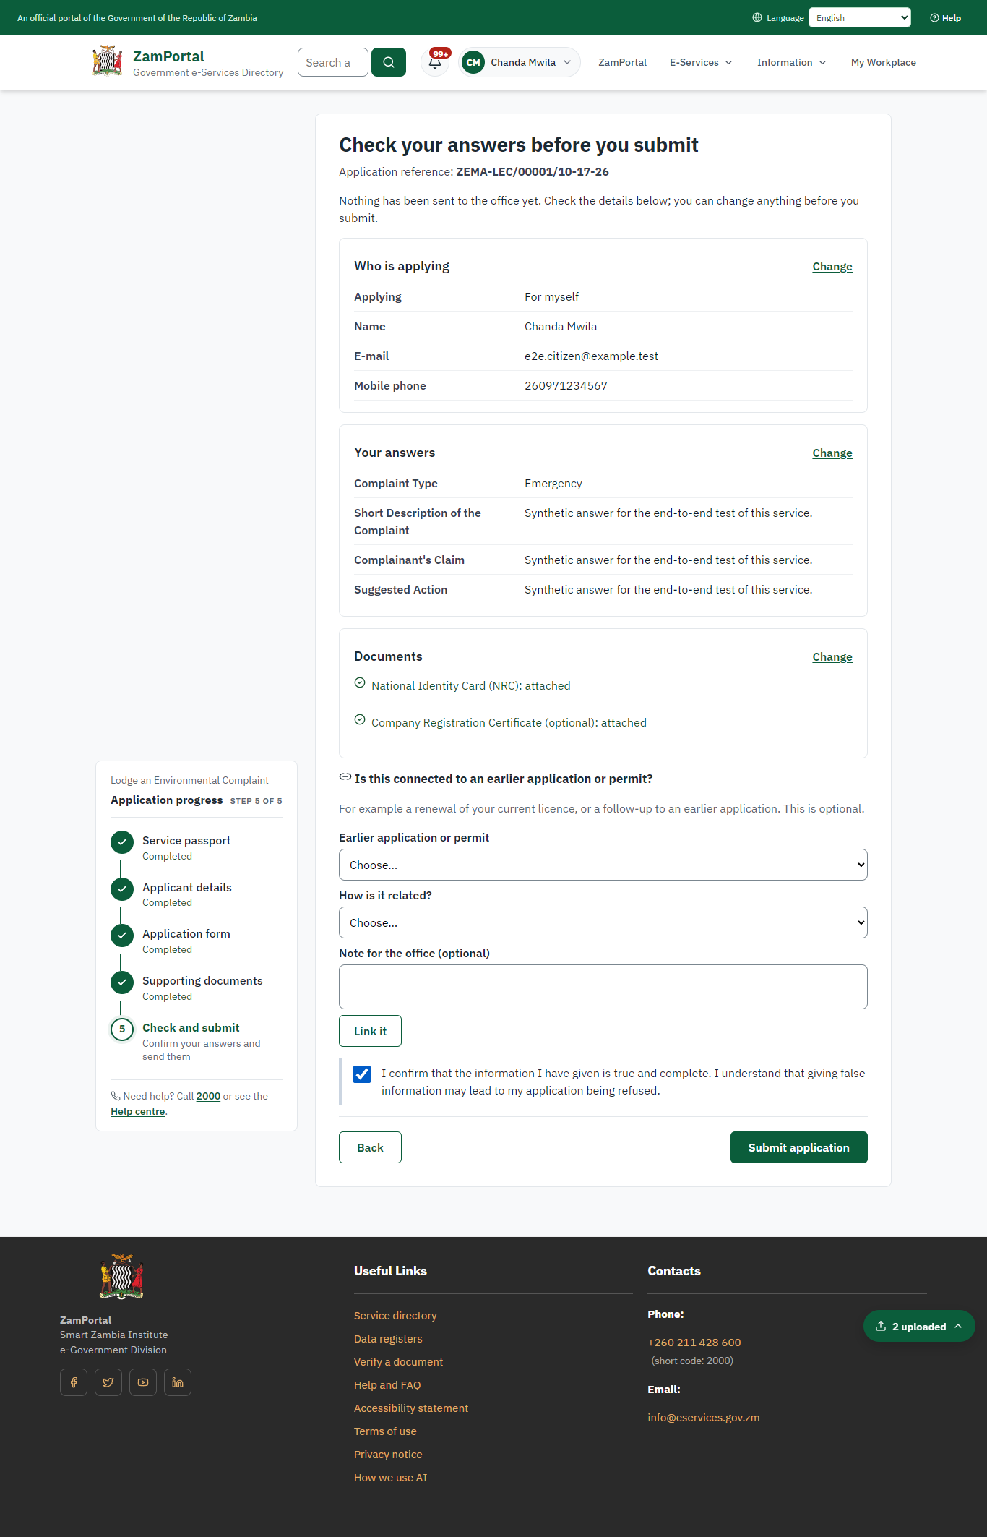Open the Facebook social icon in footer

[x=74, y=1382]
